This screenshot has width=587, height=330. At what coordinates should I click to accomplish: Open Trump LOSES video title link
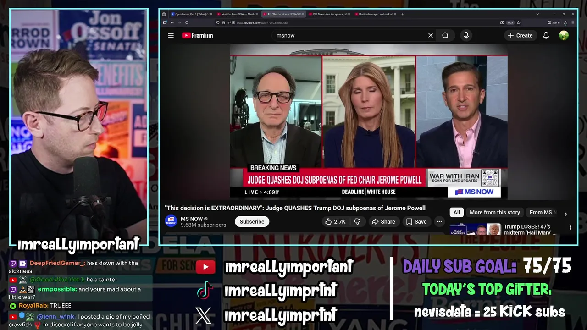[530, 230]
